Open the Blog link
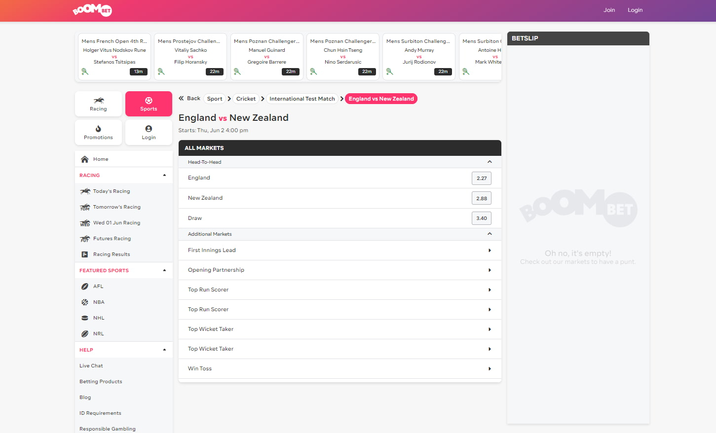Image resolution: width=716 pixels, height=433 pixels. [x=85, y=397]
